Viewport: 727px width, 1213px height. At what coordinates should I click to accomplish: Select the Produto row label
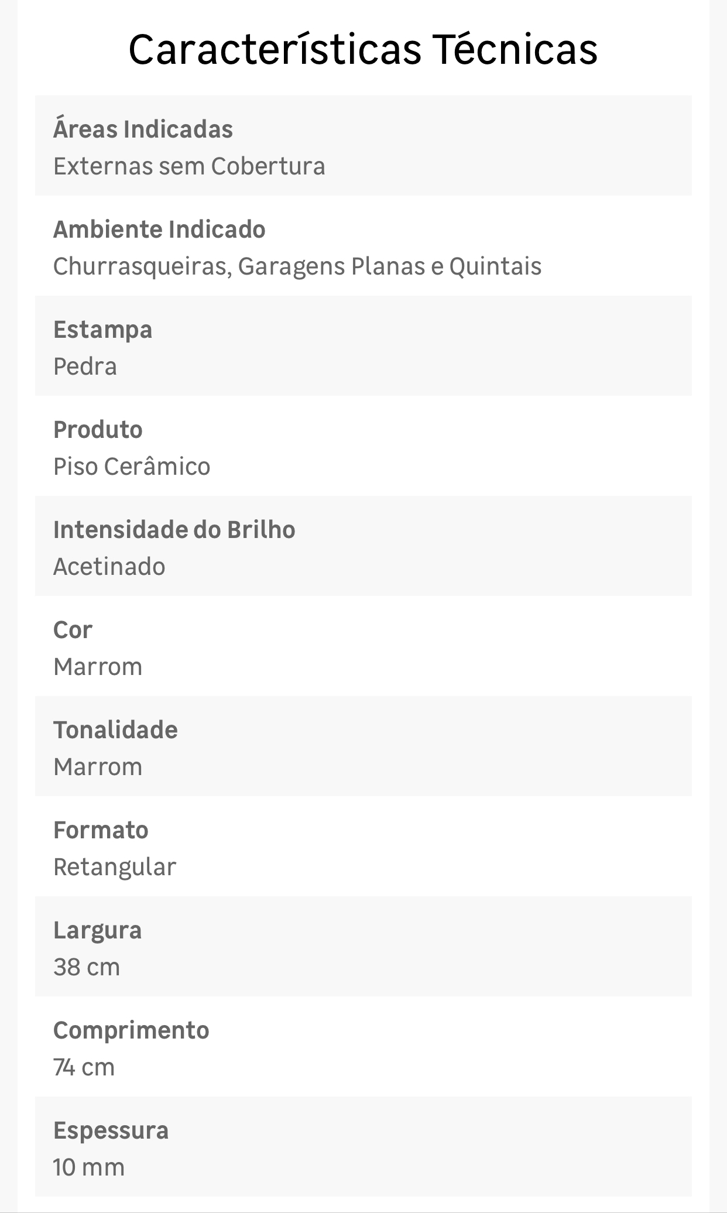[98, 430]
